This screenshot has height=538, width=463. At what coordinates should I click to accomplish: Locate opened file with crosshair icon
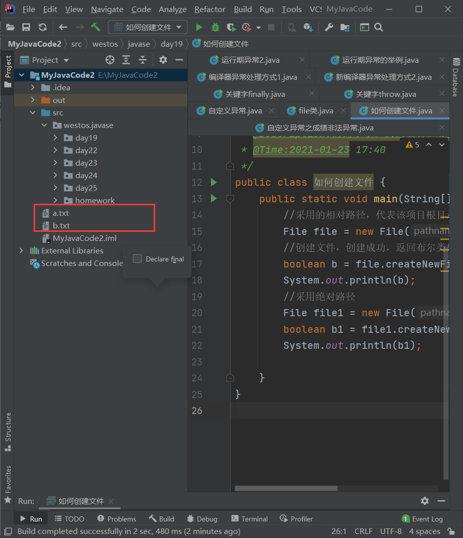coord(110,60)
